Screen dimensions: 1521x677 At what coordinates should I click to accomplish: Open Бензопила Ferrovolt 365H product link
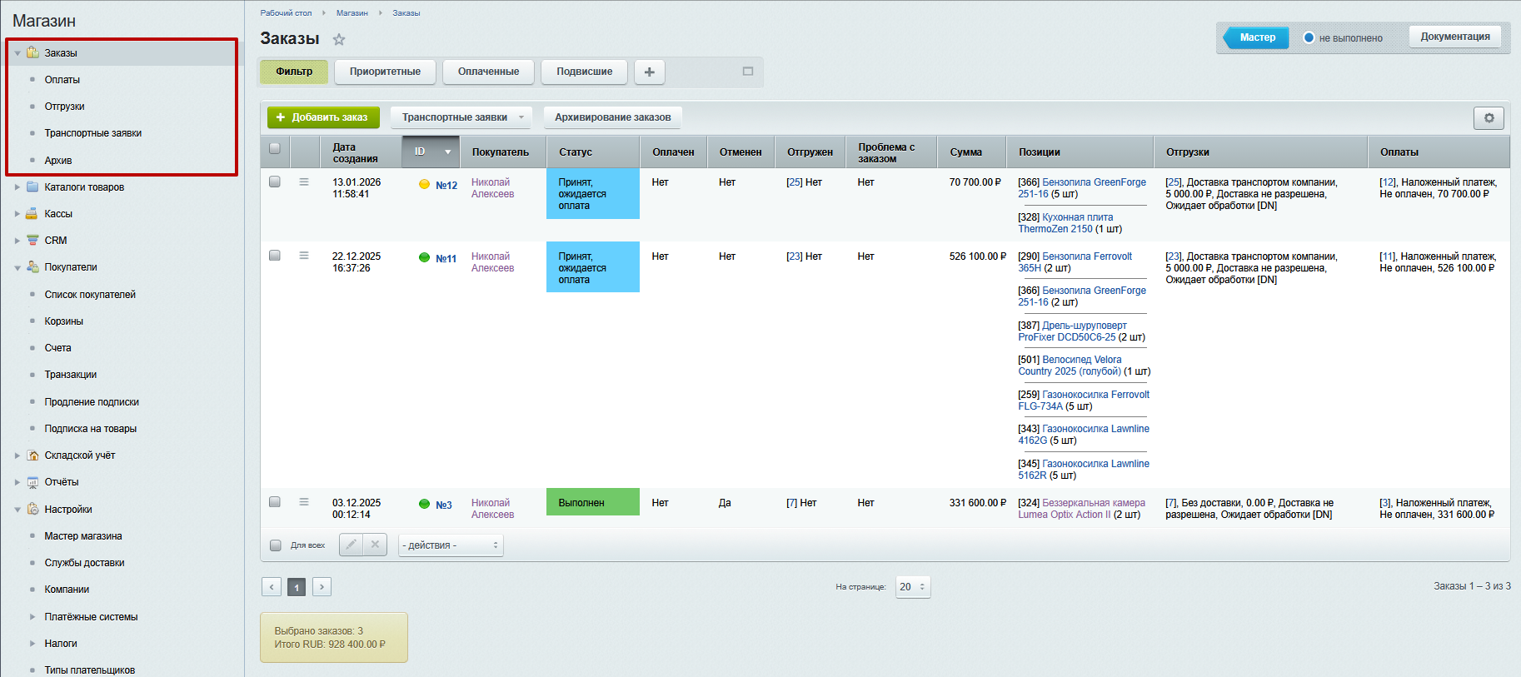[x=1086, y=256]
